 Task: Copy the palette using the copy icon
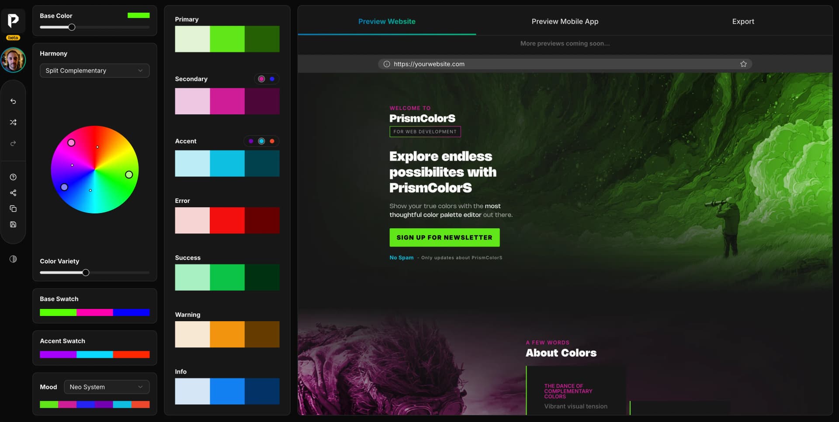click(x=13, y=209)
